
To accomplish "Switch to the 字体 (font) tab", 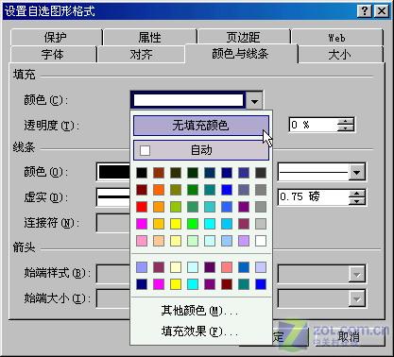I will [53, 55].
